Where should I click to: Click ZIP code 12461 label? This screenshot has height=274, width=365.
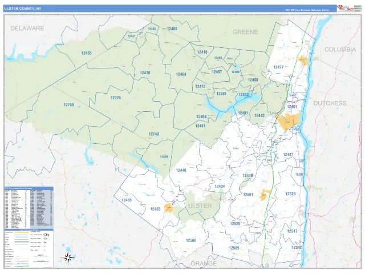200,126
